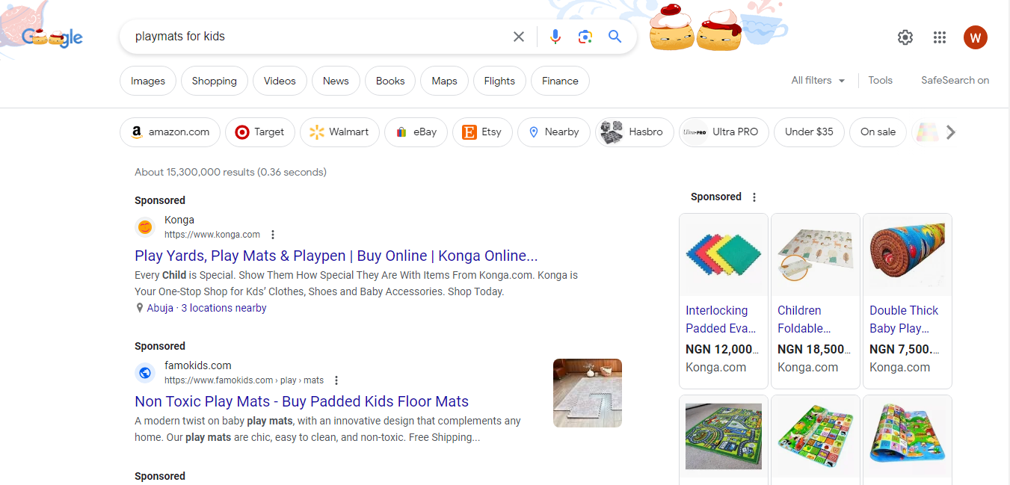
Task: Clear the search box with X icon
Action: coord(518,37)
